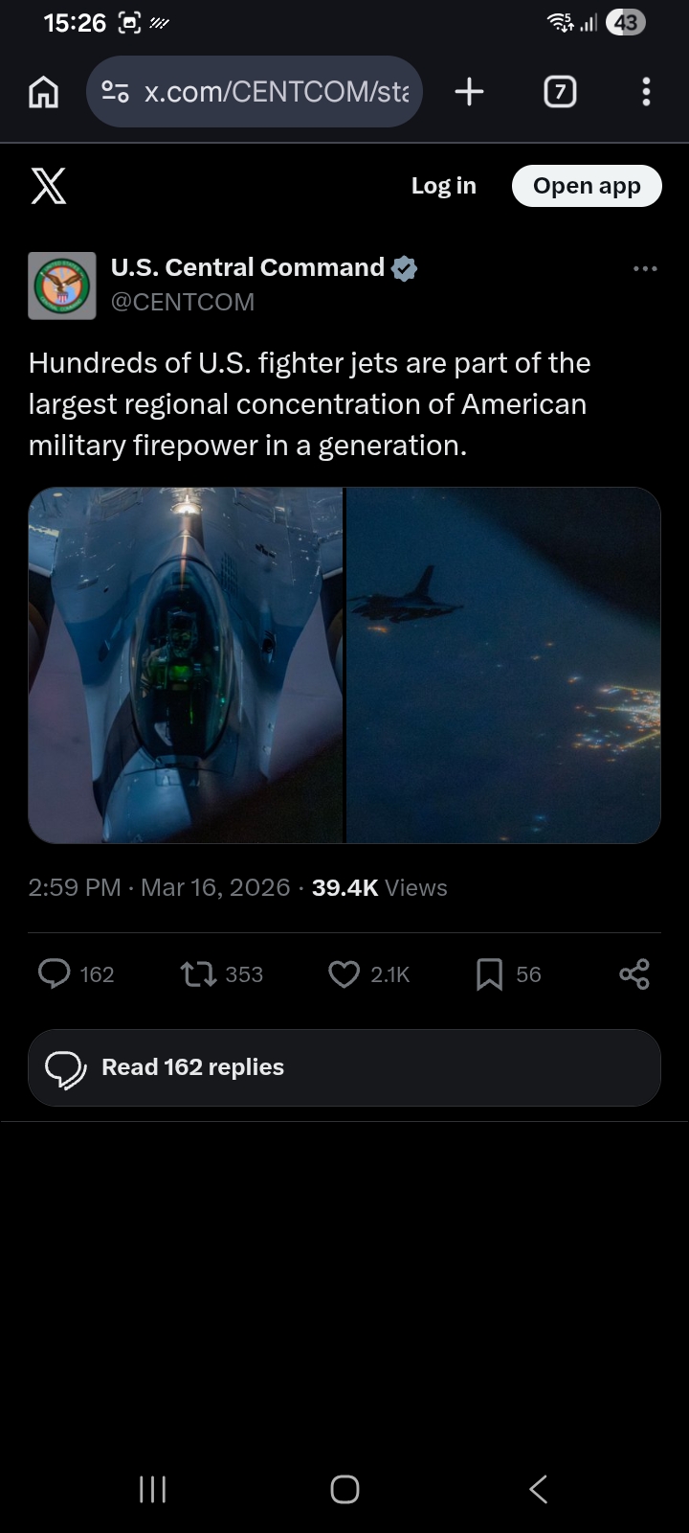Open the post's more options menu
This screenshot has width=689, height=1533.
[645, 268]
